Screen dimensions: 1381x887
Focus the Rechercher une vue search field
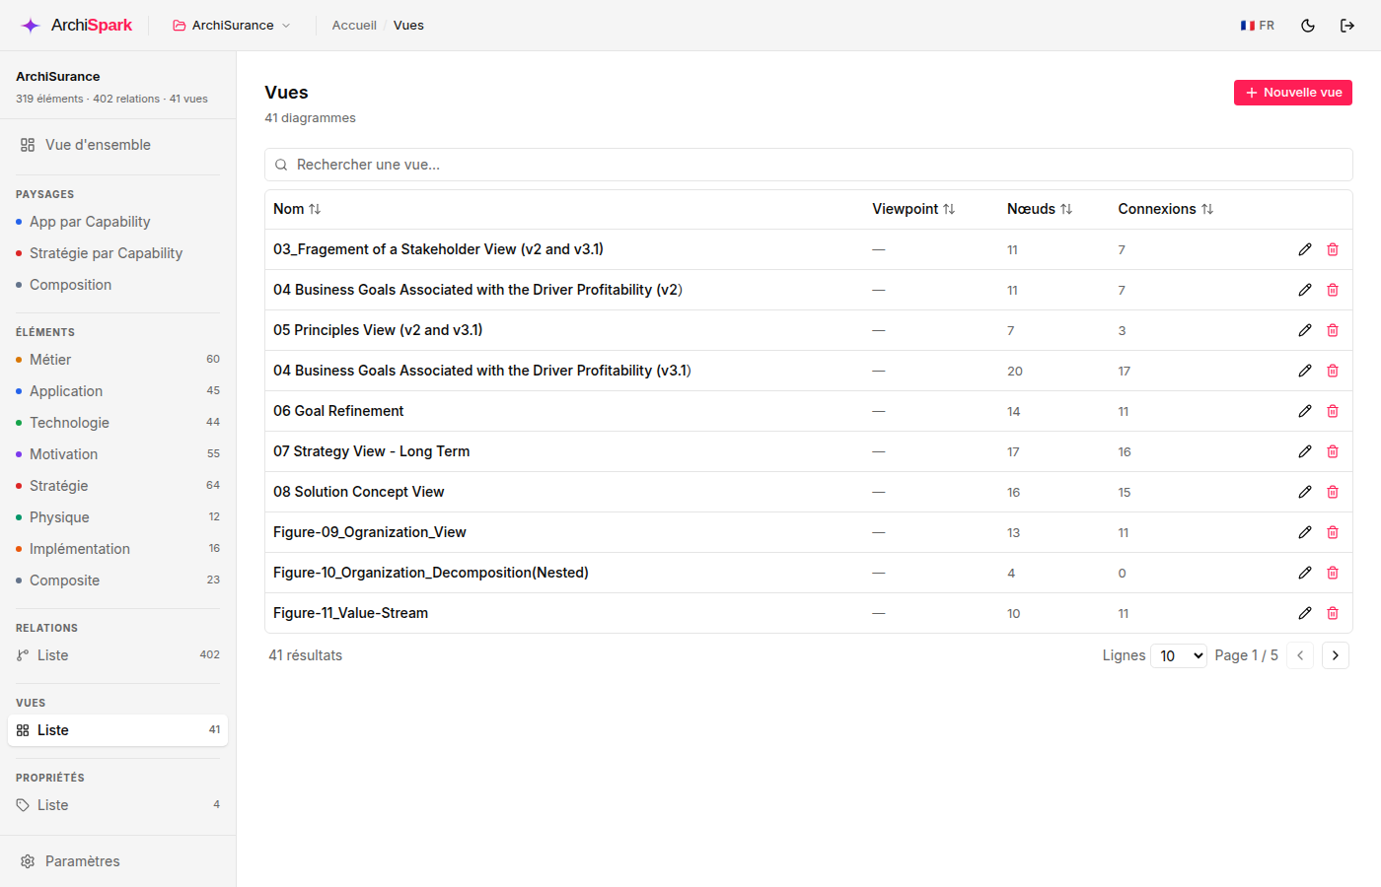point(809,165)
